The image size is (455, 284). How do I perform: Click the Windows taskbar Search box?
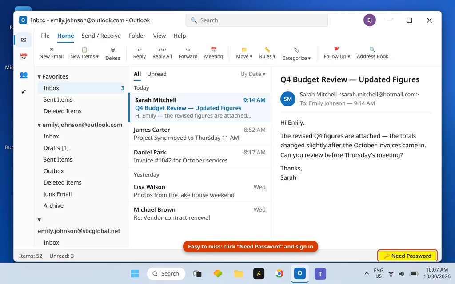coord(166,273)
